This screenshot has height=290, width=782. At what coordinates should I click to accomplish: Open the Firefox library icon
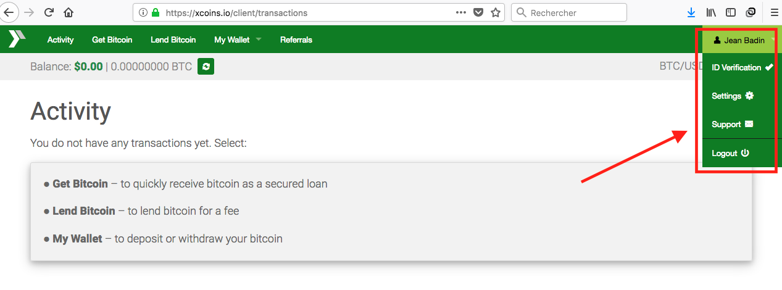712,12
